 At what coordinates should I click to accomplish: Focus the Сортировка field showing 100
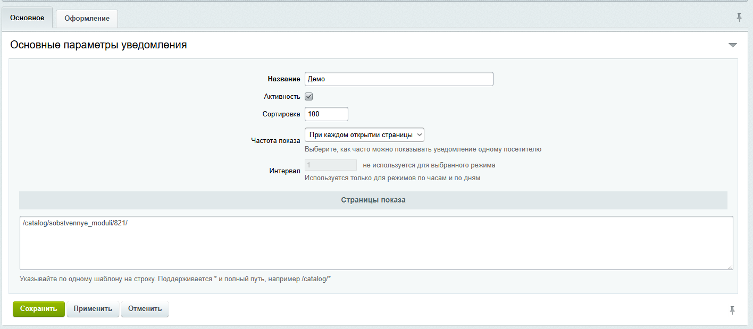click(x=326, y=114)
